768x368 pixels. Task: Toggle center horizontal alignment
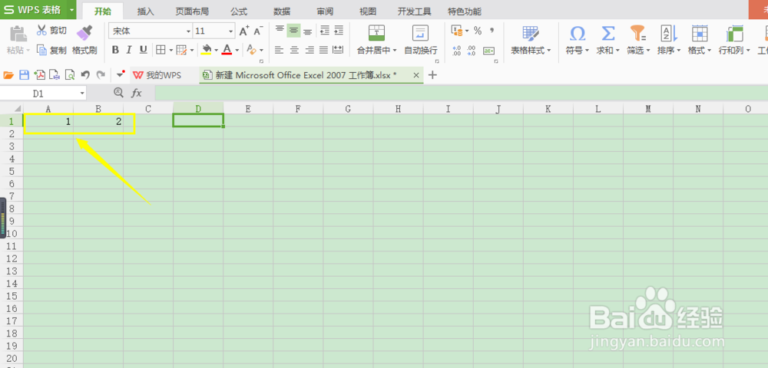pos(294,49)
